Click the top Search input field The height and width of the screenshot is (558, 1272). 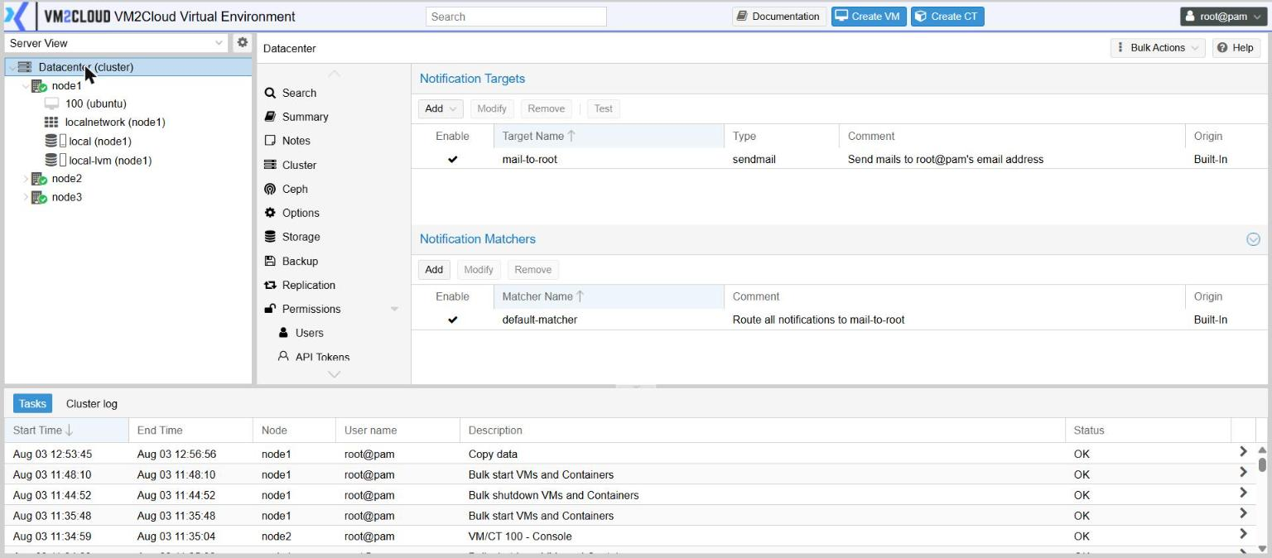point(516,17)
